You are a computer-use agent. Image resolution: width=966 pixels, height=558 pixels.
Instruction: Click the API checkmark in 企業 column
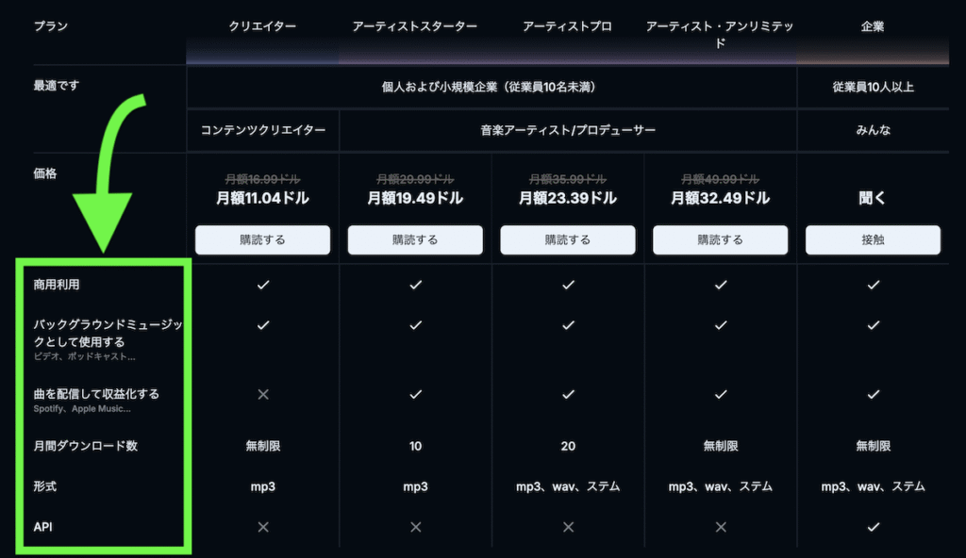(873, 527)
